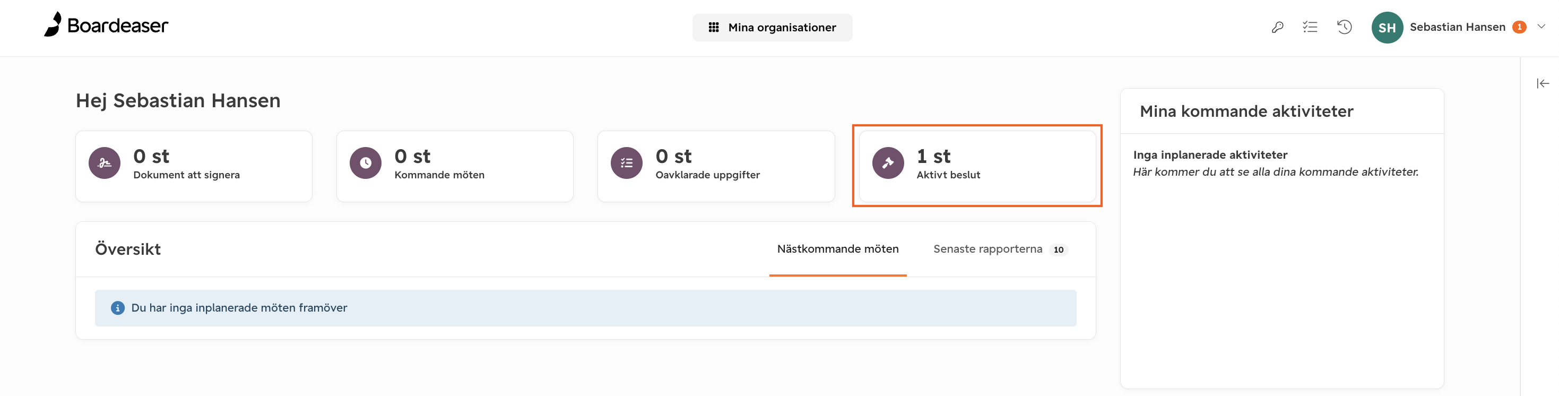Open Kommande möten card
The image size is (1559, 396).
point(455,167)
